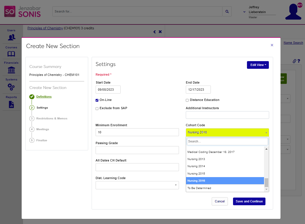Viewport: 305px width, 224px height.
Task: Click the search magnifier icon
Action: point(227,12)
